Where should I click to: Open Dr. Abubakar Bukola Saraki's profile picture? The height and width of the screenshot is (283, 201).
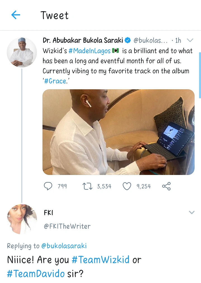point(22,52)
